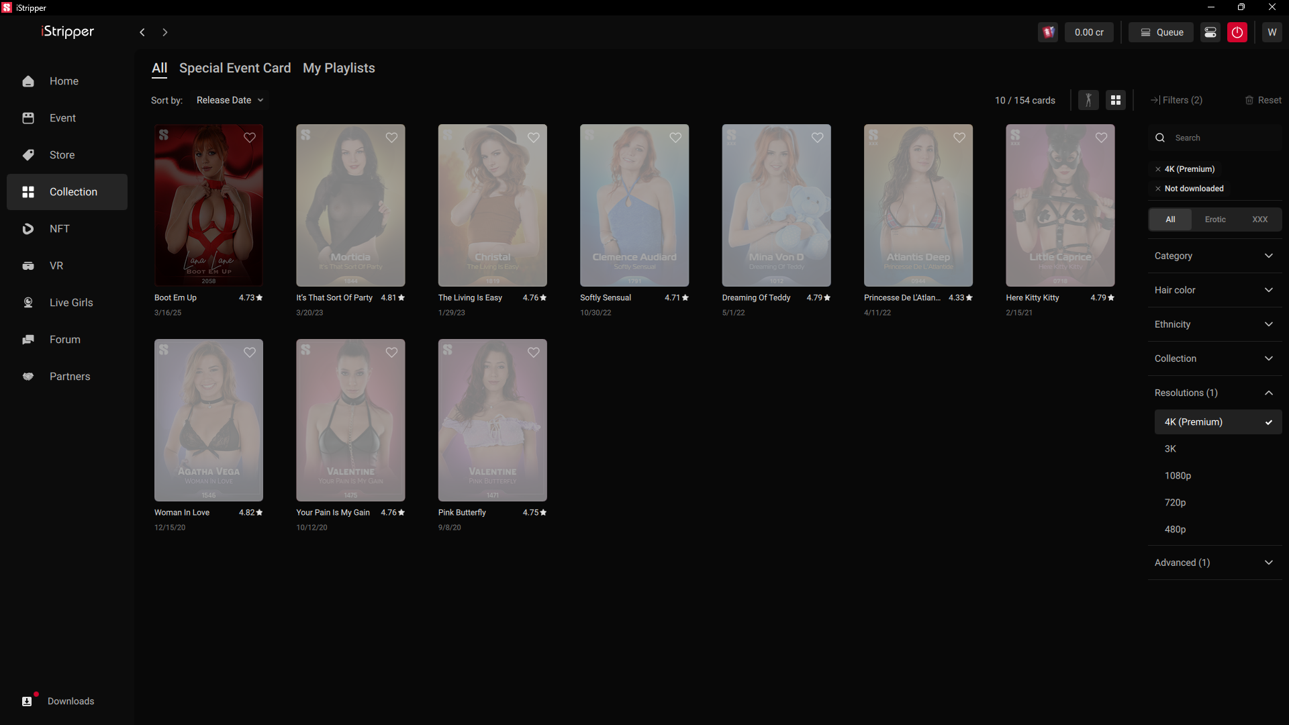The width and height of the screenshot is (1289, 725).
Task: Click the red power button icon
Action: tap(1237, 32)
